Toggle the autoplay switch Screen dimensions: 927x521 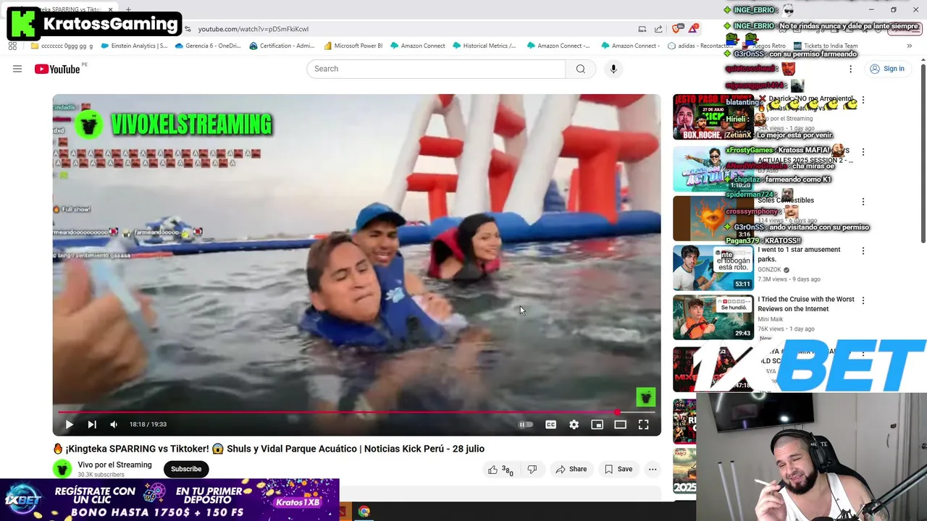point(526,425)
